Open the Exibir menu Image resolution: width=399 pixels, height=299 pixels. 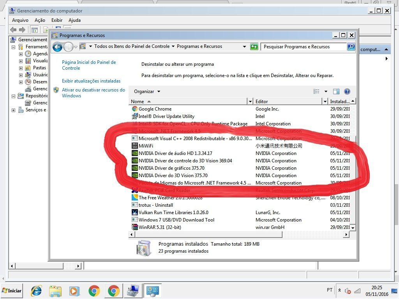(57, 20)
